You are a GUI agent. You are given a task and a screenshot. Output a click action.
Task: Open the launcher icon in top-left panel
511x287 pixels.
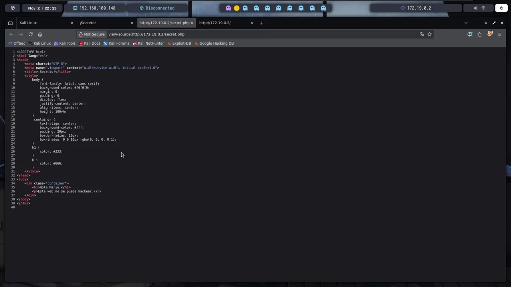(13, 8)
